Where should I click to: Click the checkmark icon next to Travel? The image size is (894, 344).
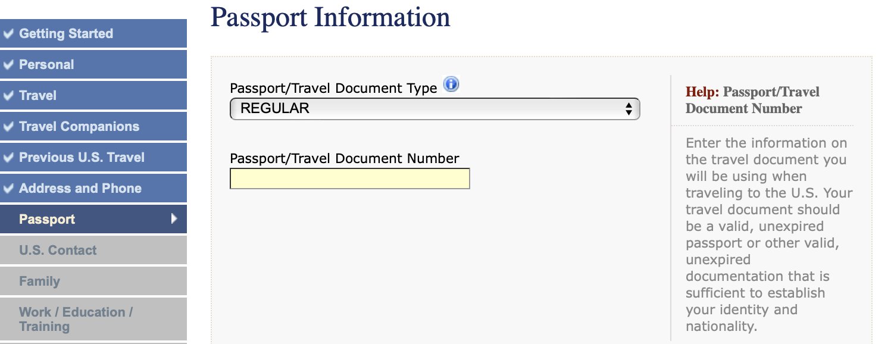pyautogui.click(x=8, y=95)
